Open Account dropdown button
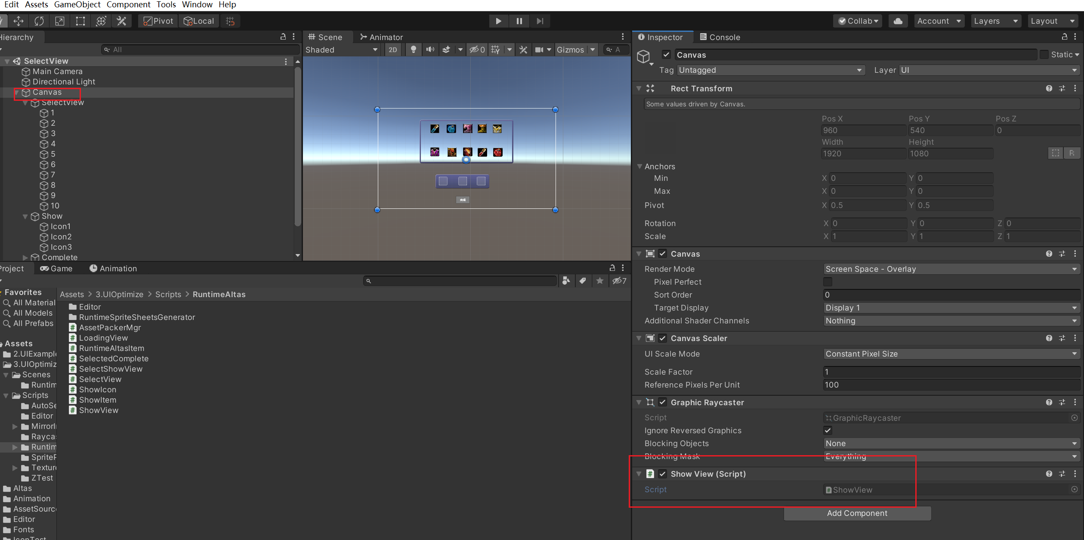The width and height of the screenshot is (1084, 540). point(939,21)
